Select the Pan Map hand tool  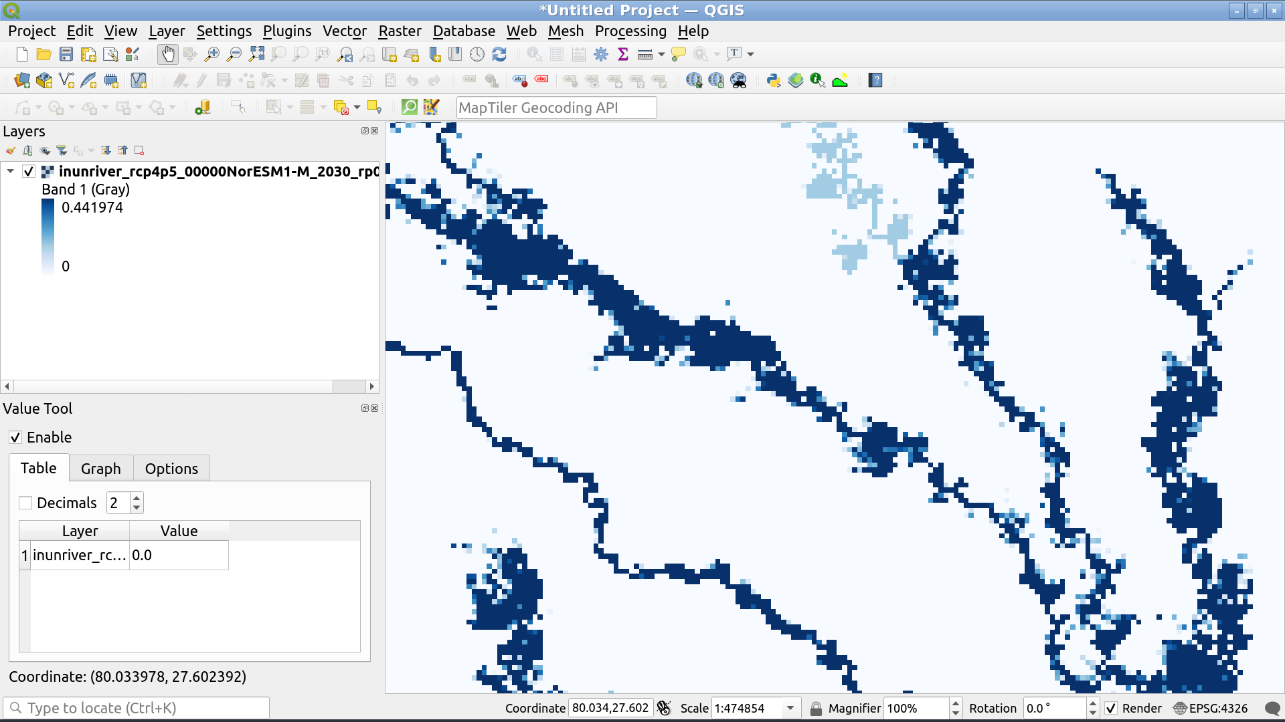click(x=167, y=54)
